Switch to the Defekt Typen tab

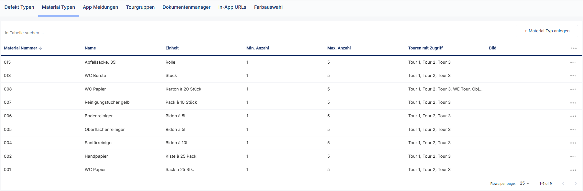pos(19,7)
